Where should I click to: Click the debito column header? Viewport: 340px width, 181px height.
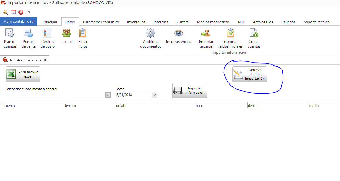(x=277, y=106)
